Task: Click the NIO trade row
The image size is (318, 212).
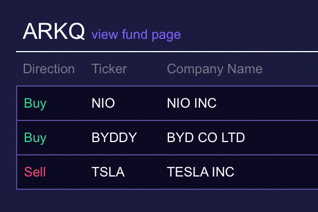Action: [167, 103]
